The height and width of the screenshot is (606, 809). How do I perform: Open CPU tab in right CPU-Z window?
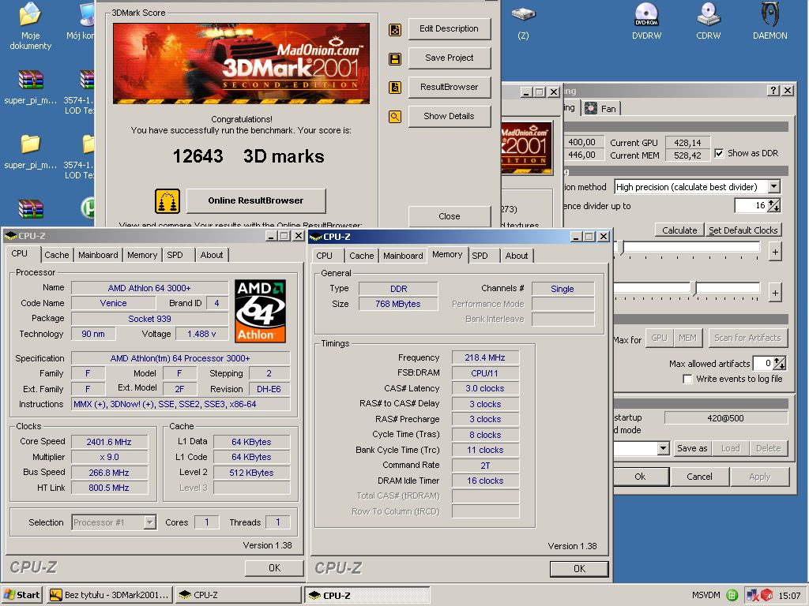[324, 256]
